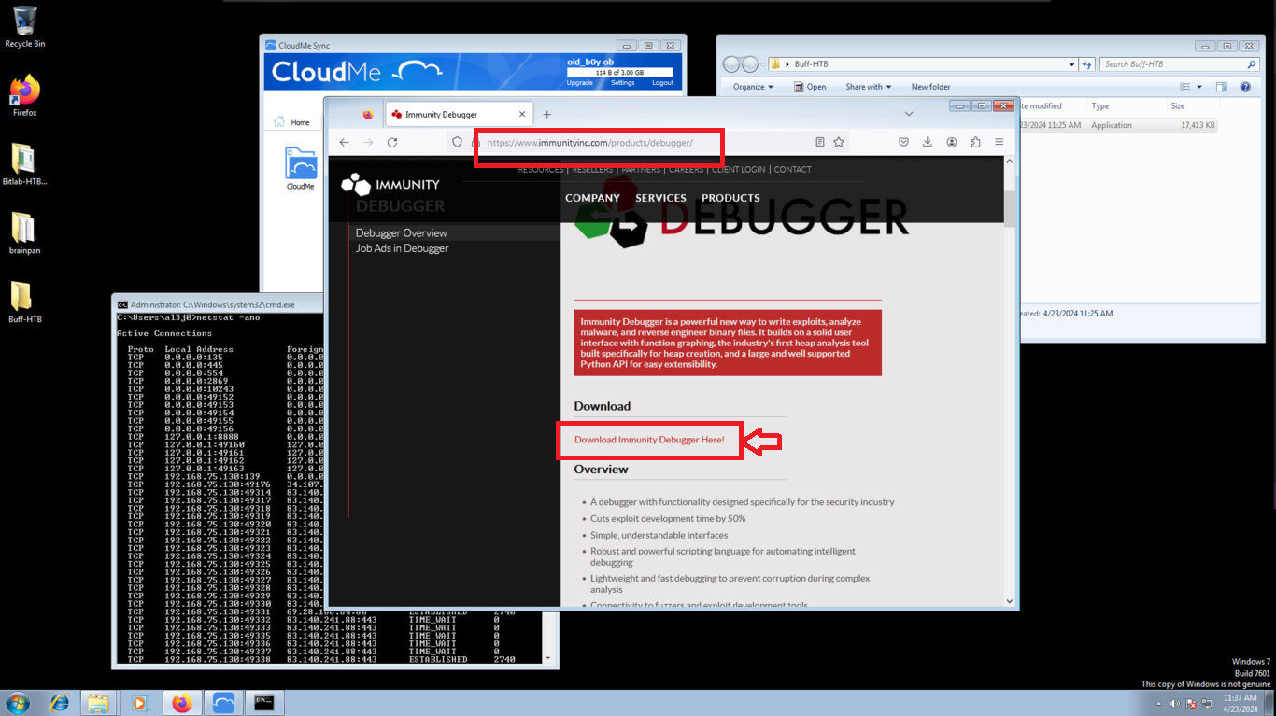Viewport: 1276px width, 716px height.
Task: Click Explorer back button in Buff-HTB window
Action: pos(732,64)
